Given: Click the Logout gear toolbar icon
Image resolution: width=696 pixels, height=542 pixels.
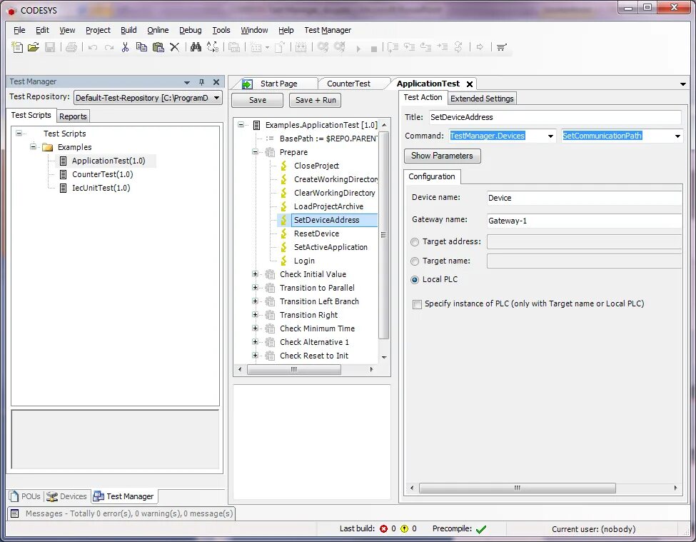Looking at the screenshot, I should (340, 47).
